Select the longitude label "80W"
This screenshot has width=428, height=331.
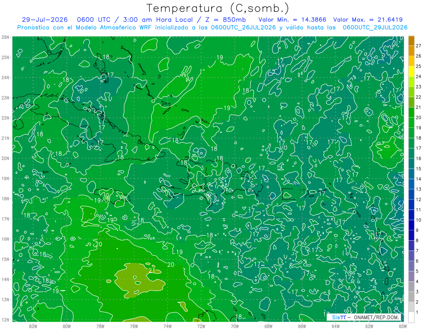click(67, 326)
